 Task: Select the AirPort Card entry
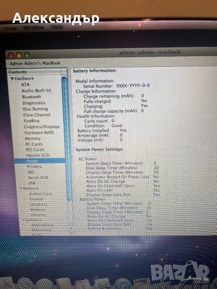(x=40, y=194)
